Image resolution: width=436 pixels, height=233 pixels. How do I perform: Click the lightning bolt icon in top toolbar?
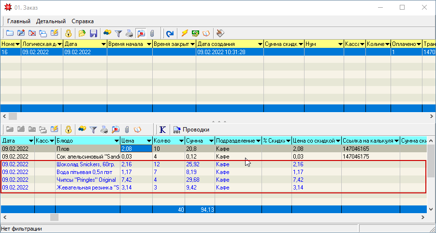coord(185,33)
